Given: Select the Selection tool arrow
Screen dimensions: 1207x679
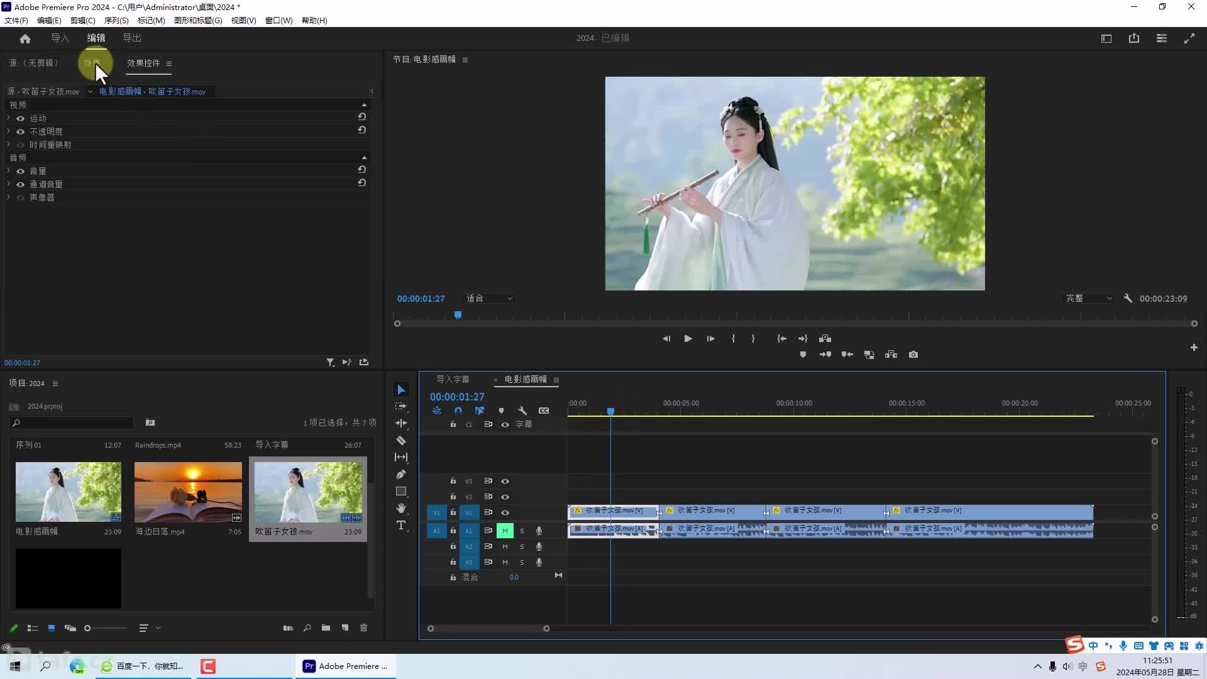Looking at the screenshot, I should [x=401, y=390].
